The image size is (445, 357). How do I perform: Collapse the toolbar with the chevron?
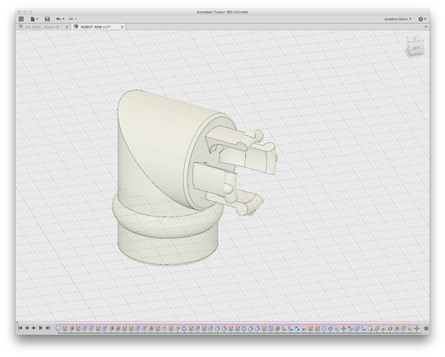pyautogui.click(x=426, y=27)
